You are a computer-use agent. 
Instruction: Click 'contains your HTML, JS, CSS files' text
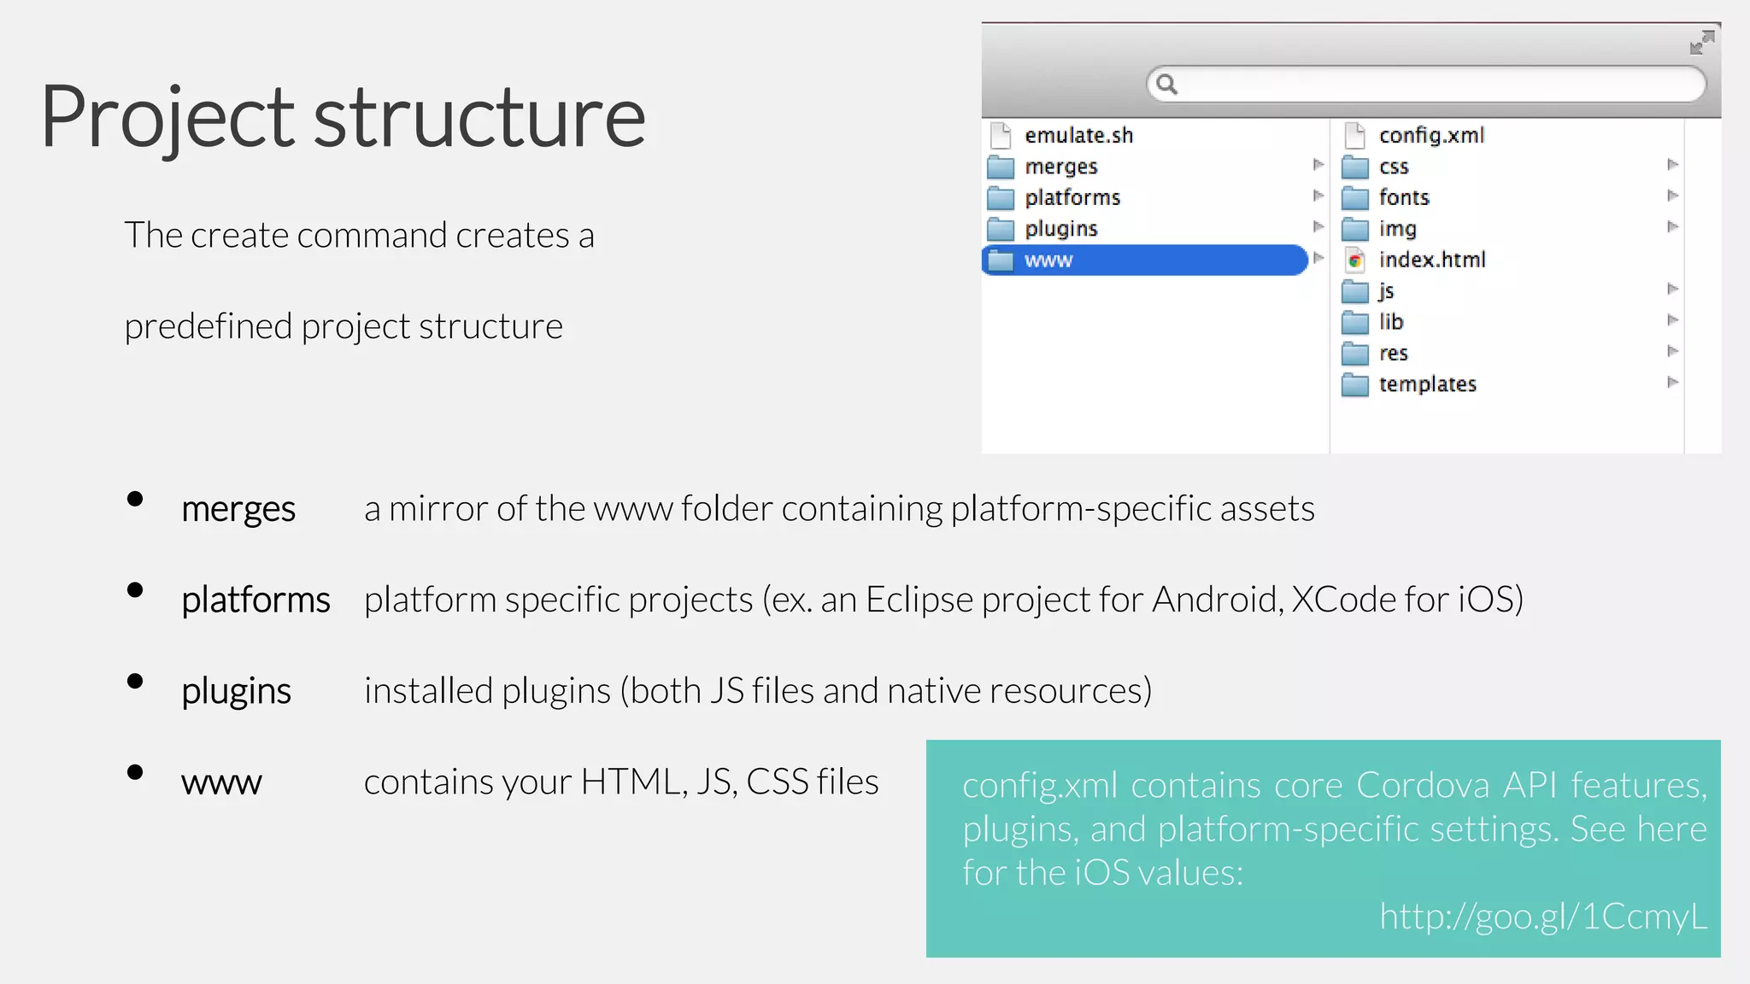click(x=621, y=782)
